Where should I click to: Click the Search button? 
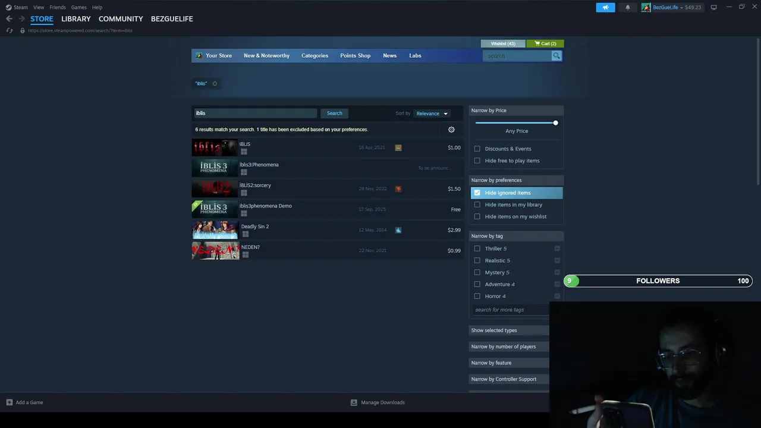point(334,114)
